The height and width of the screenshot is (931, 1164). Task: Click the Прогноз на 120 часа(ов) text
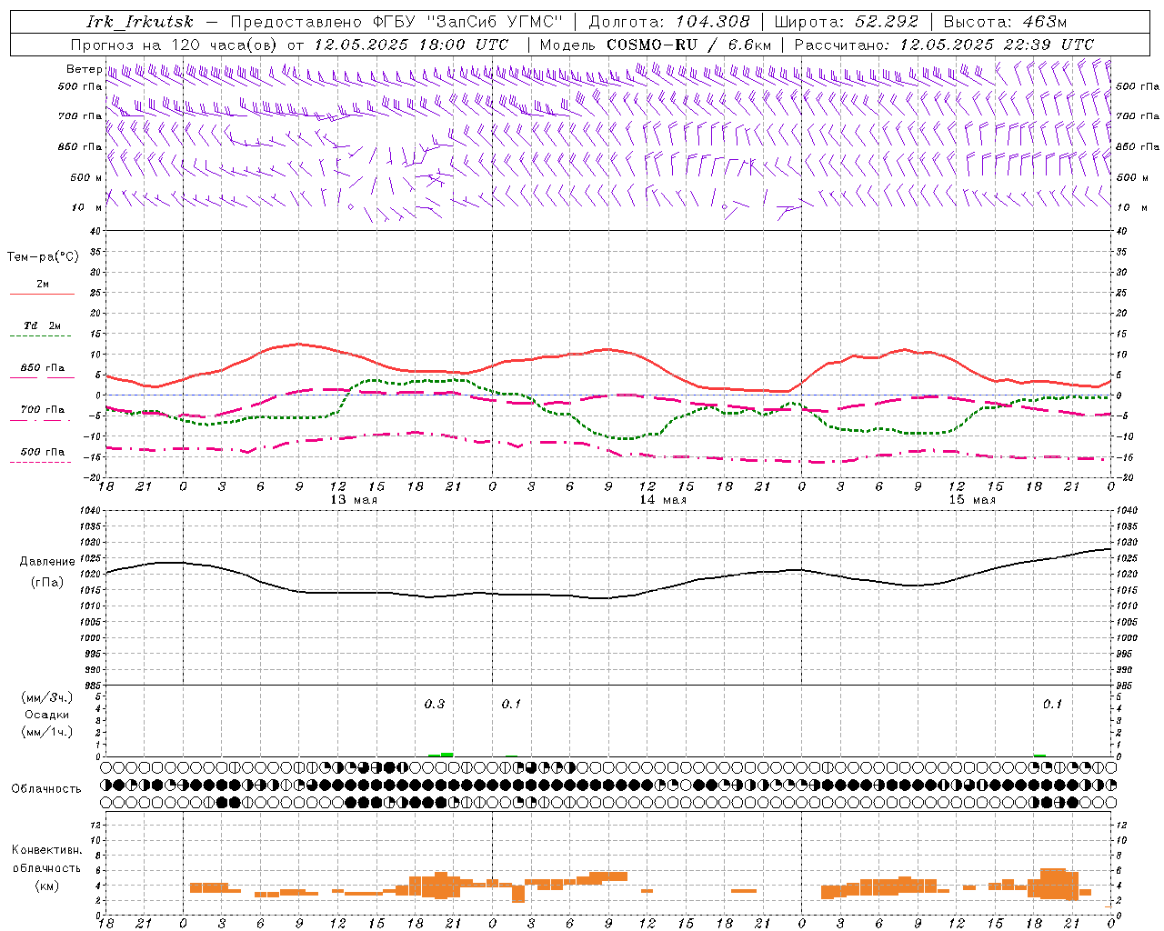coord(175,45)
